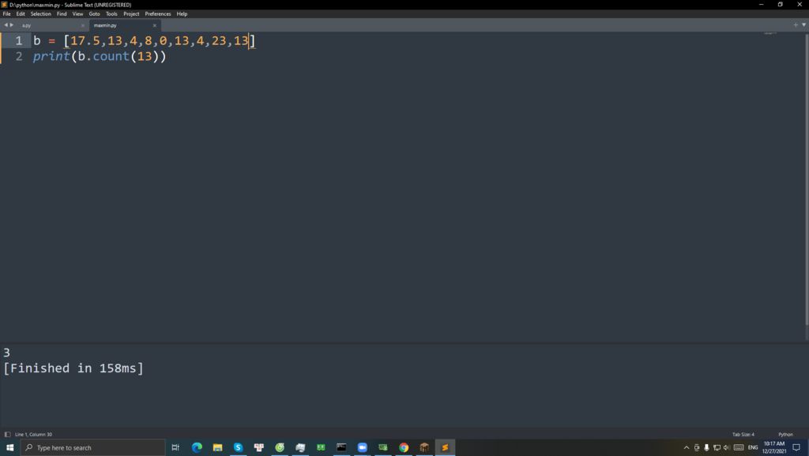This screenshot has width=809, height=456.
Task: Switch the ENG input language
Action: pyautogui.click(x=753, y=447)
